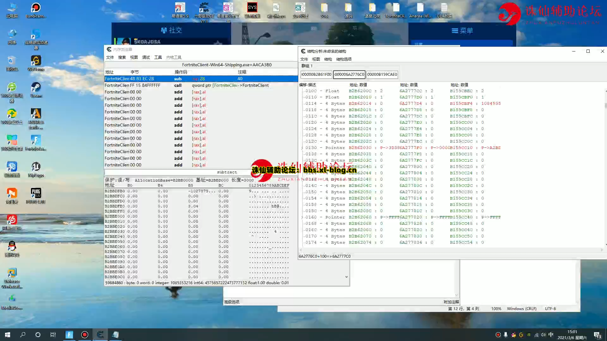Open 工具 menu in memory viewer
Image resolution: width=607 pixels, height=341 pixels.
[158, 57]
